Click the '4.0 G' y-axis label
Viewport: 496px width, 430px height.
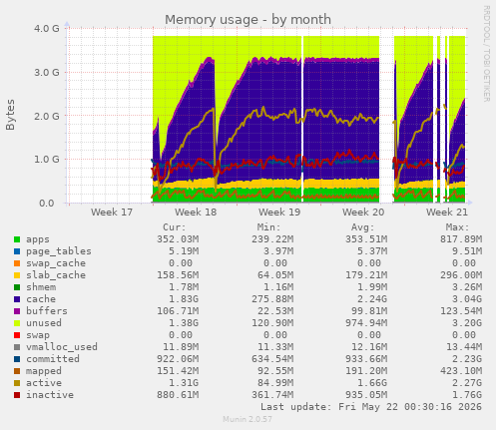47,29
